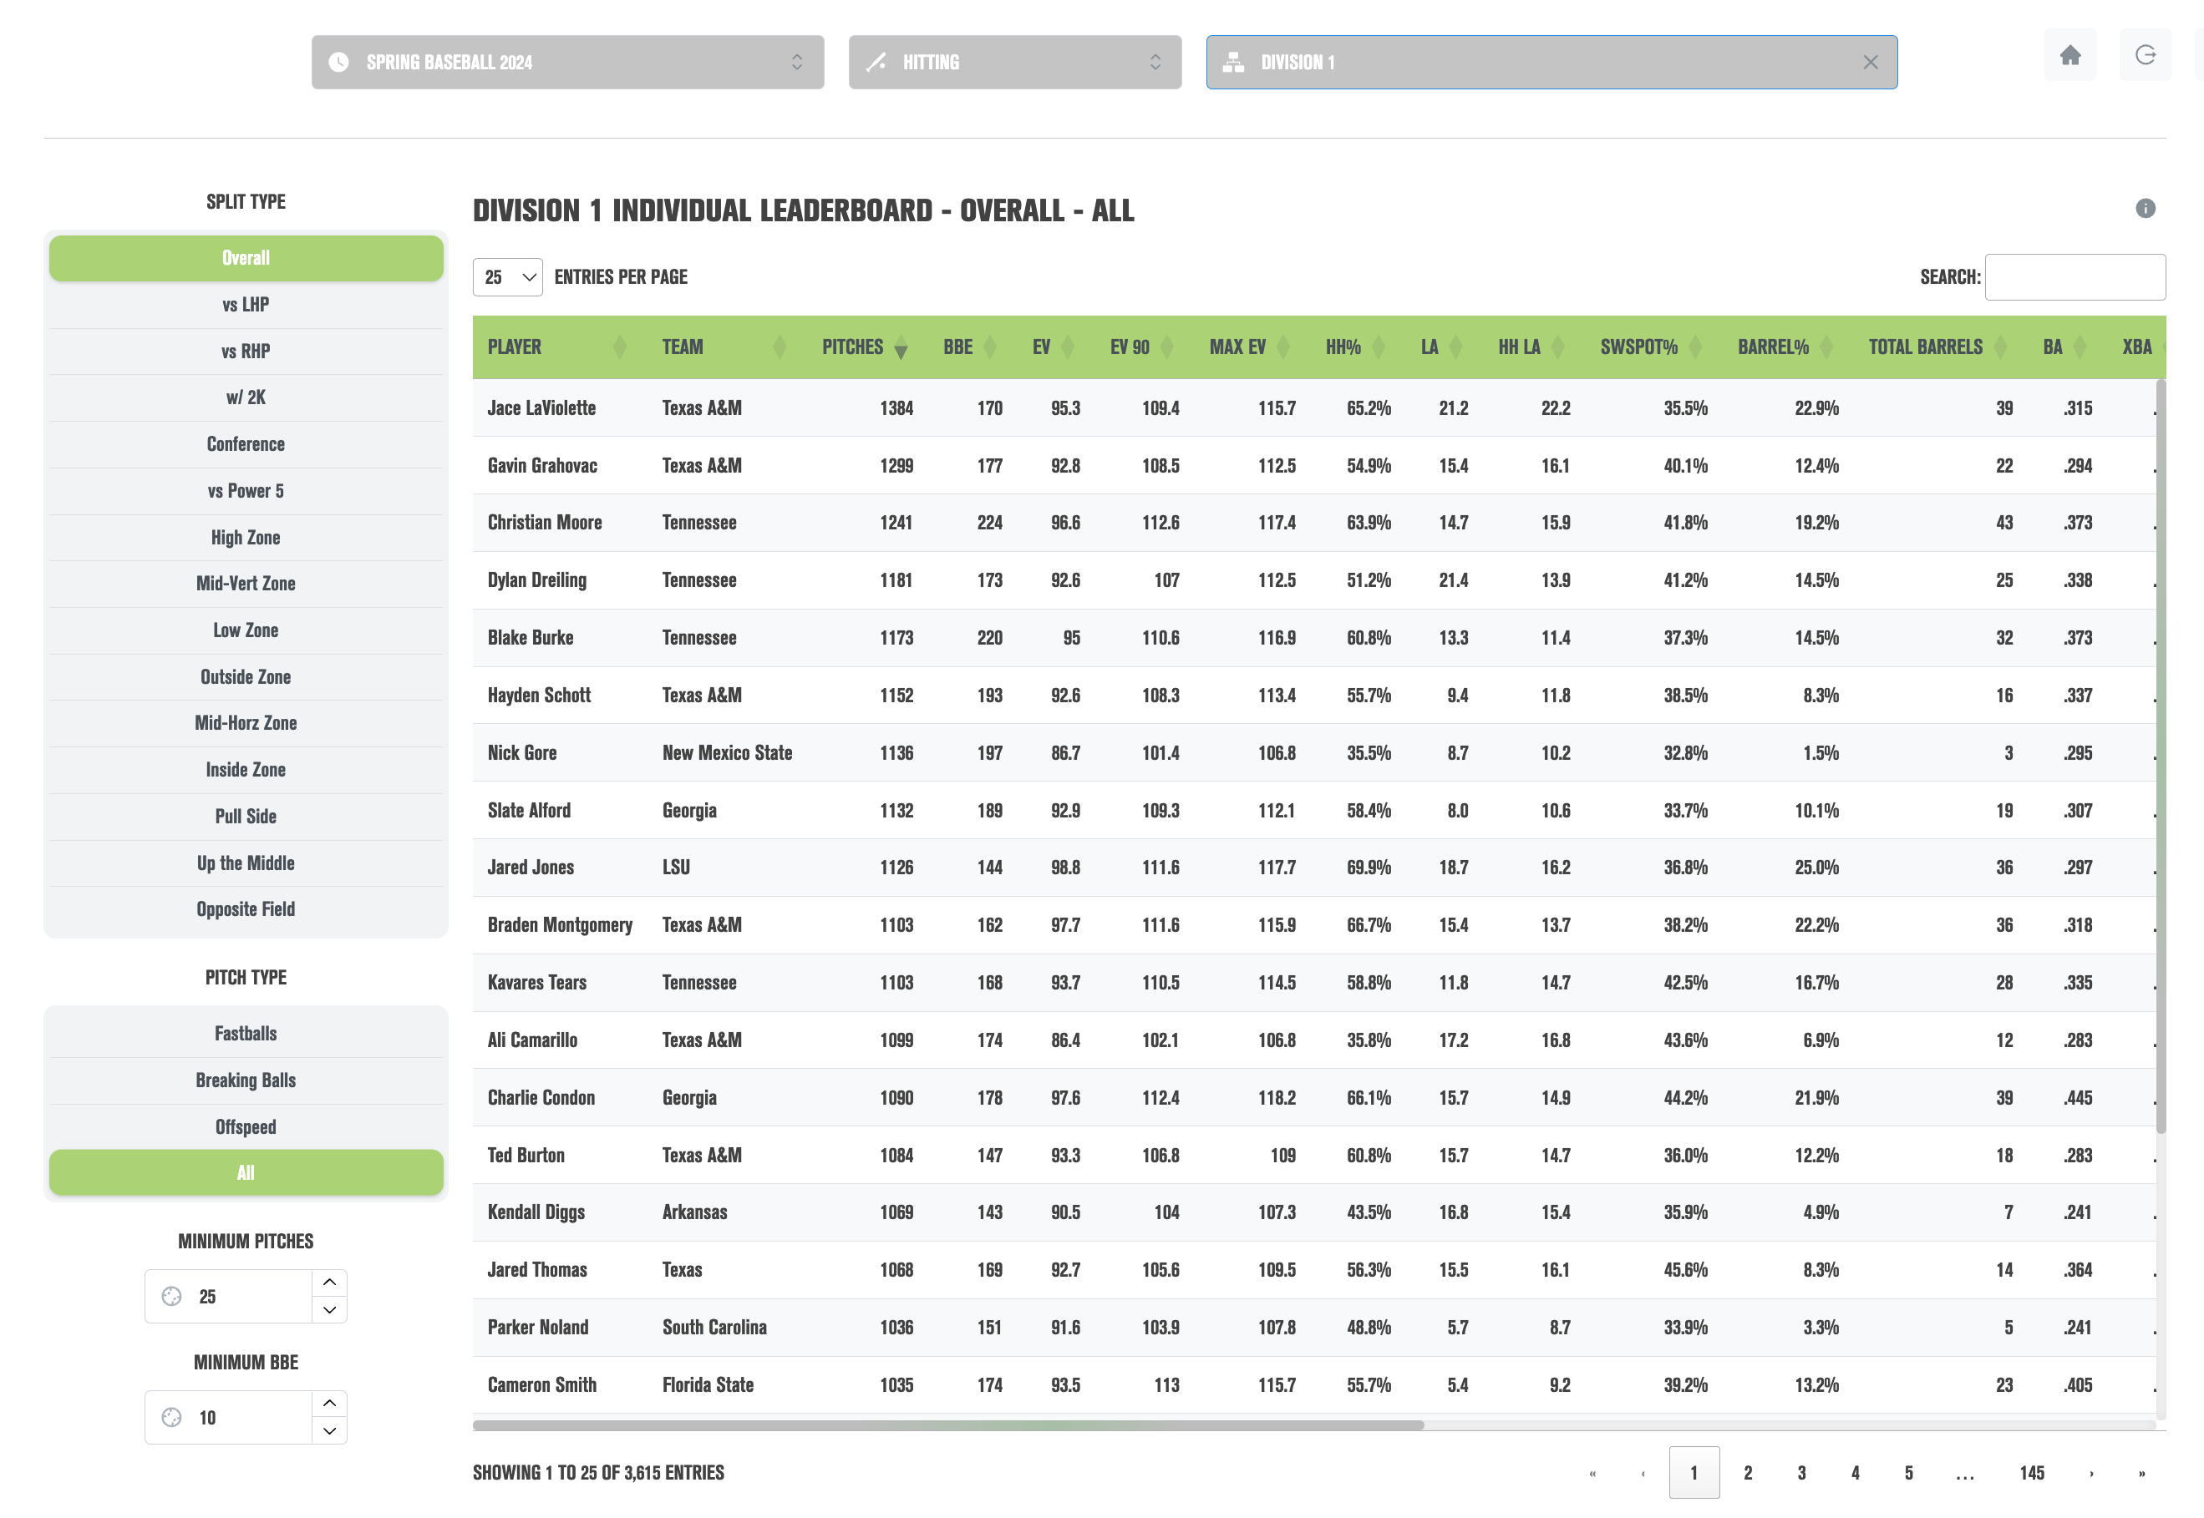This screenshot has width=2204, height=1518.
Task: Open the Hitting category dropdown
Action: [x=1014, y=63]
